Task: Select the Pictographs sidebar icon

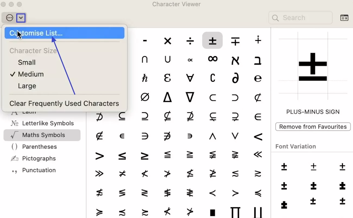Action: point(14,158)
